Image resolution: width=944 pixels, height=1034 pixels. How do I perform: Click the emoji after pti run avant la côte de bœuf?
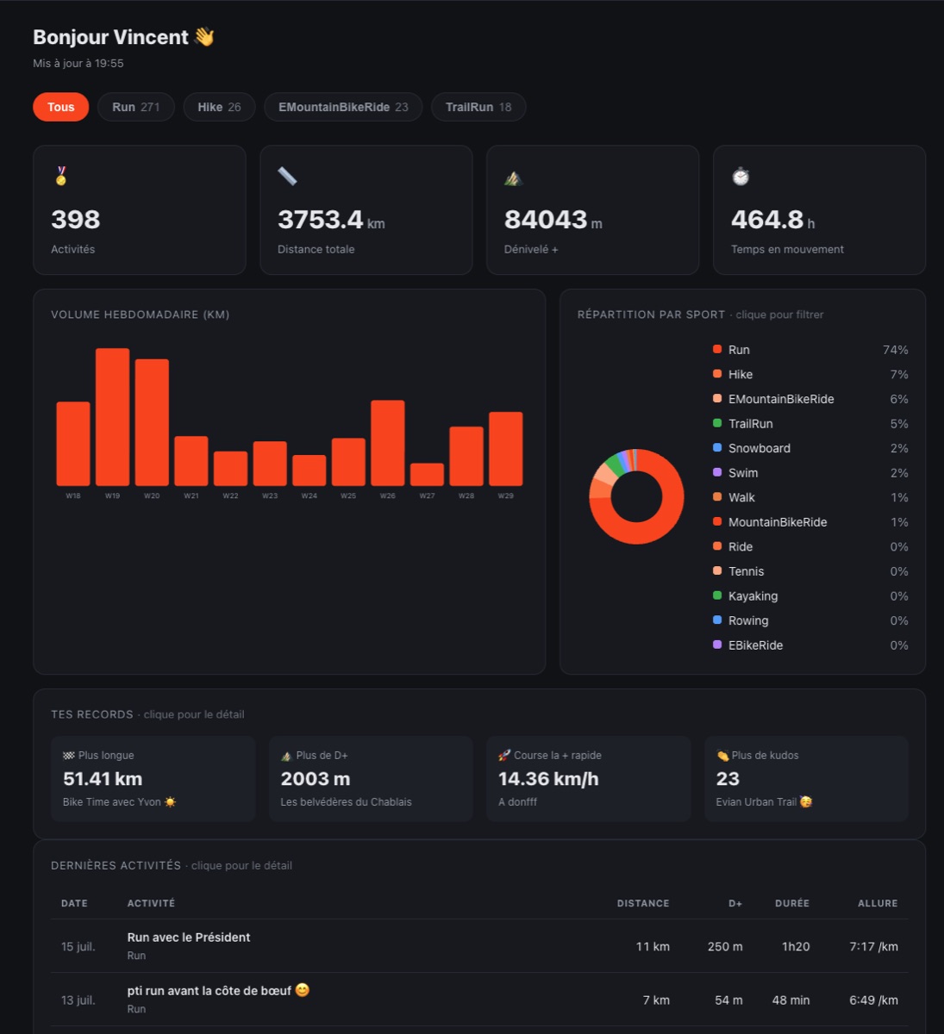coord(302,990)
